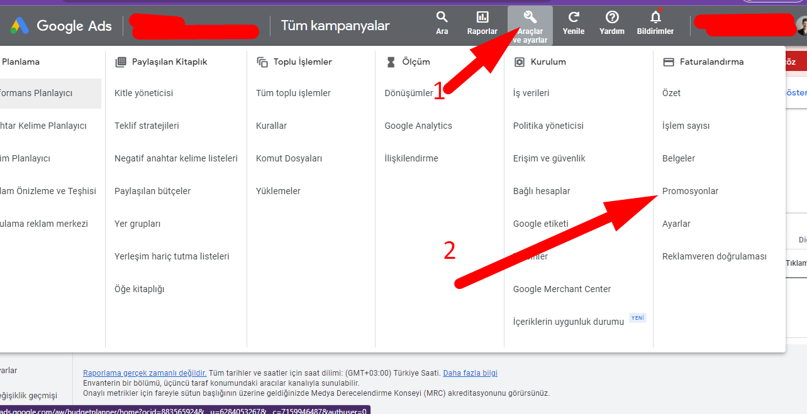Screen dimensions: 807x414
Task: Click the Ölçüm hourglass icon
Action: coord(391,62)
